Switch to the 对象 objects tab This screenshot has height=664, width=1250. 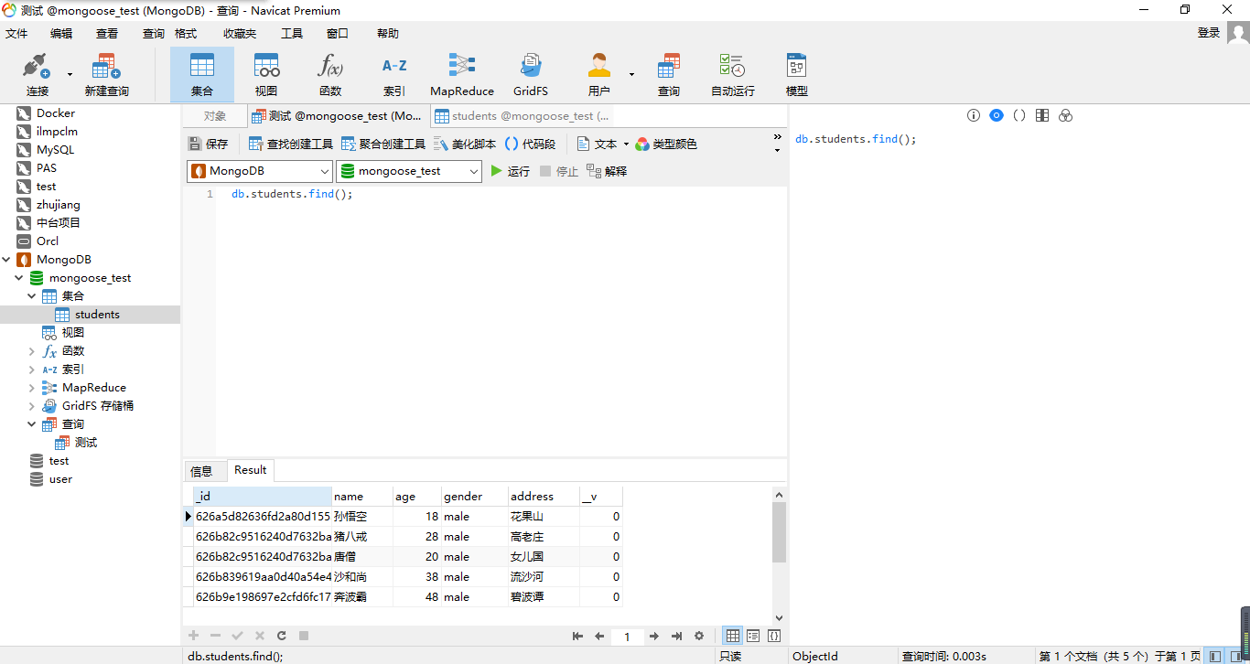215,116
